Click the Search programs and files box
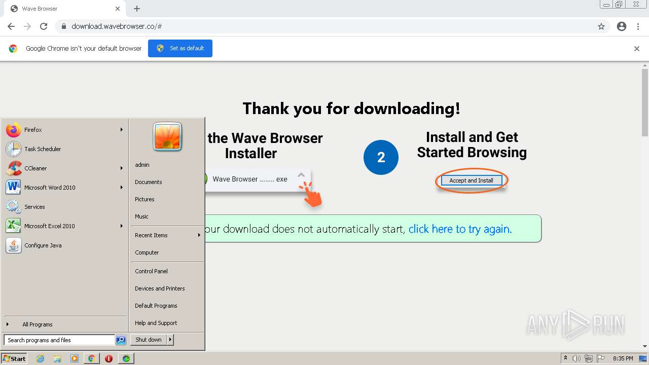649x365 pixels. point(59,340)
